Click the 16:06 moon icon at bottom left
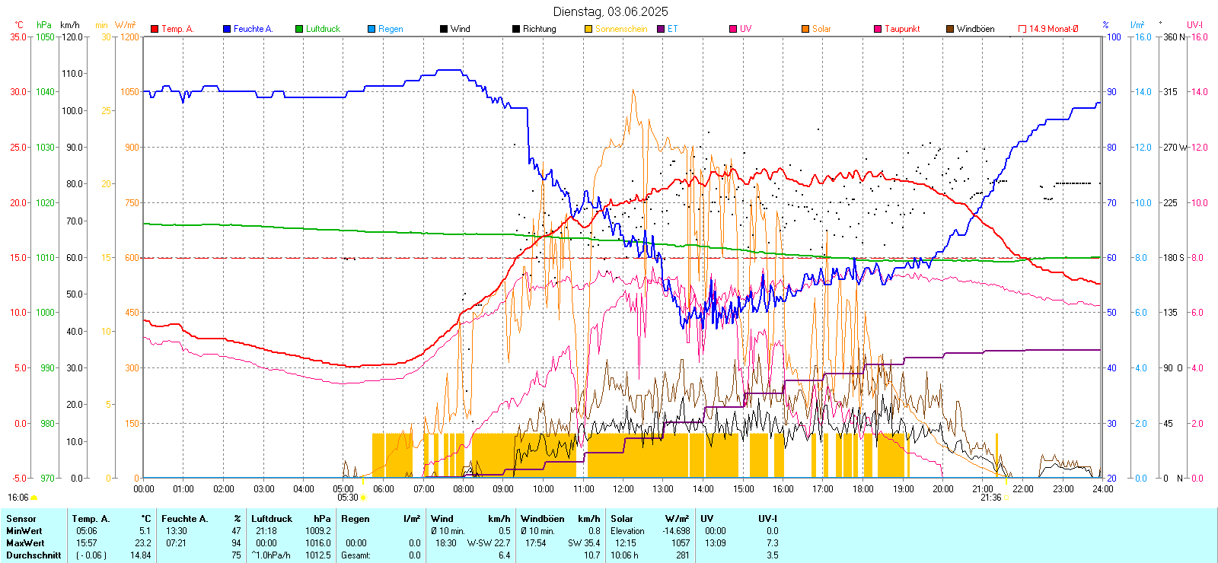Viewport: 1218px width, 563px height. click(x=33, y=498)
